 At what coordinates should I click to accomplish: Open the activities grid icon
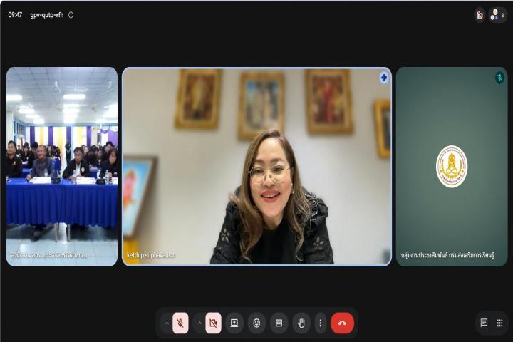[499, 323]
